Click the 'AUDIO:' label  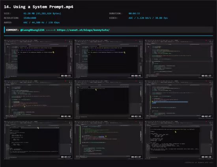pyautogui.click(x=8, y=22)
